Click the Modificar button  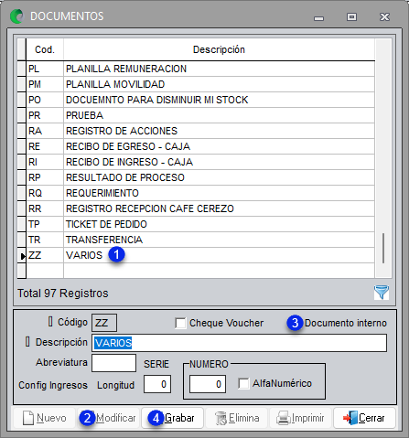[108, 418]
